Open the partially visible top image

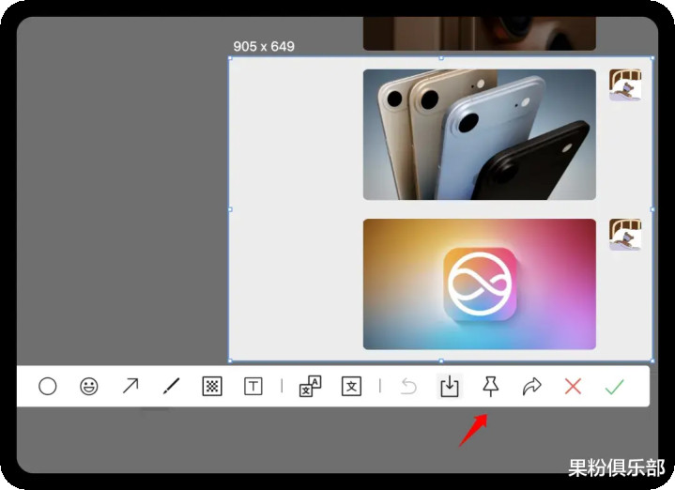(x=480, y=34)
